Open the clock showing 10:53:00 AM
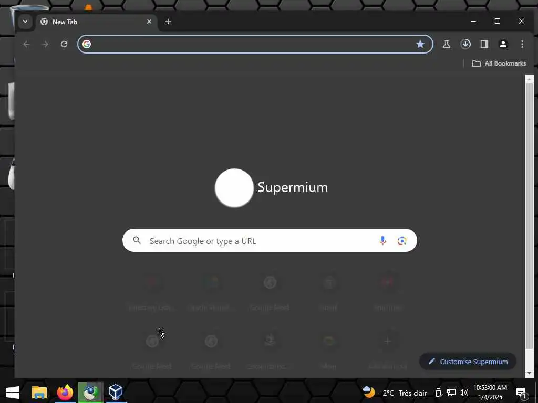 (490, 393)
